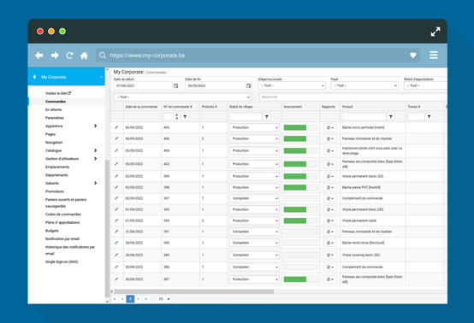The height and width of the screenshot is (323, 474).
Task: Click the heart favorite icon
Action: (x=413, y=56)
